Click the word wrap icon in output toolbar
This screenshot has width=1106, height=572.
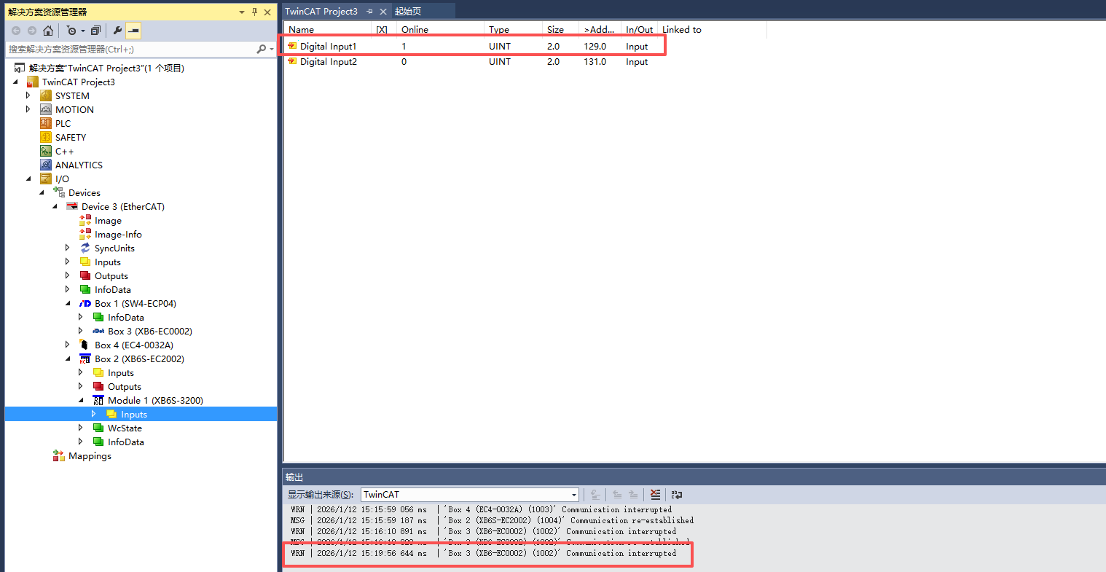pyautogui.click(x=677, y=495)
